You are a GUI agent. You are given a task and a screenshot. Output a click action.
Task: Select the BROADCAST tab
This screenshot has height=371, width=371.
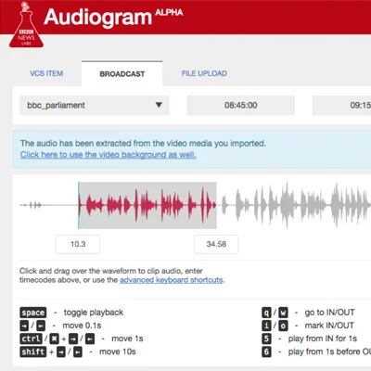coord(122,73)
